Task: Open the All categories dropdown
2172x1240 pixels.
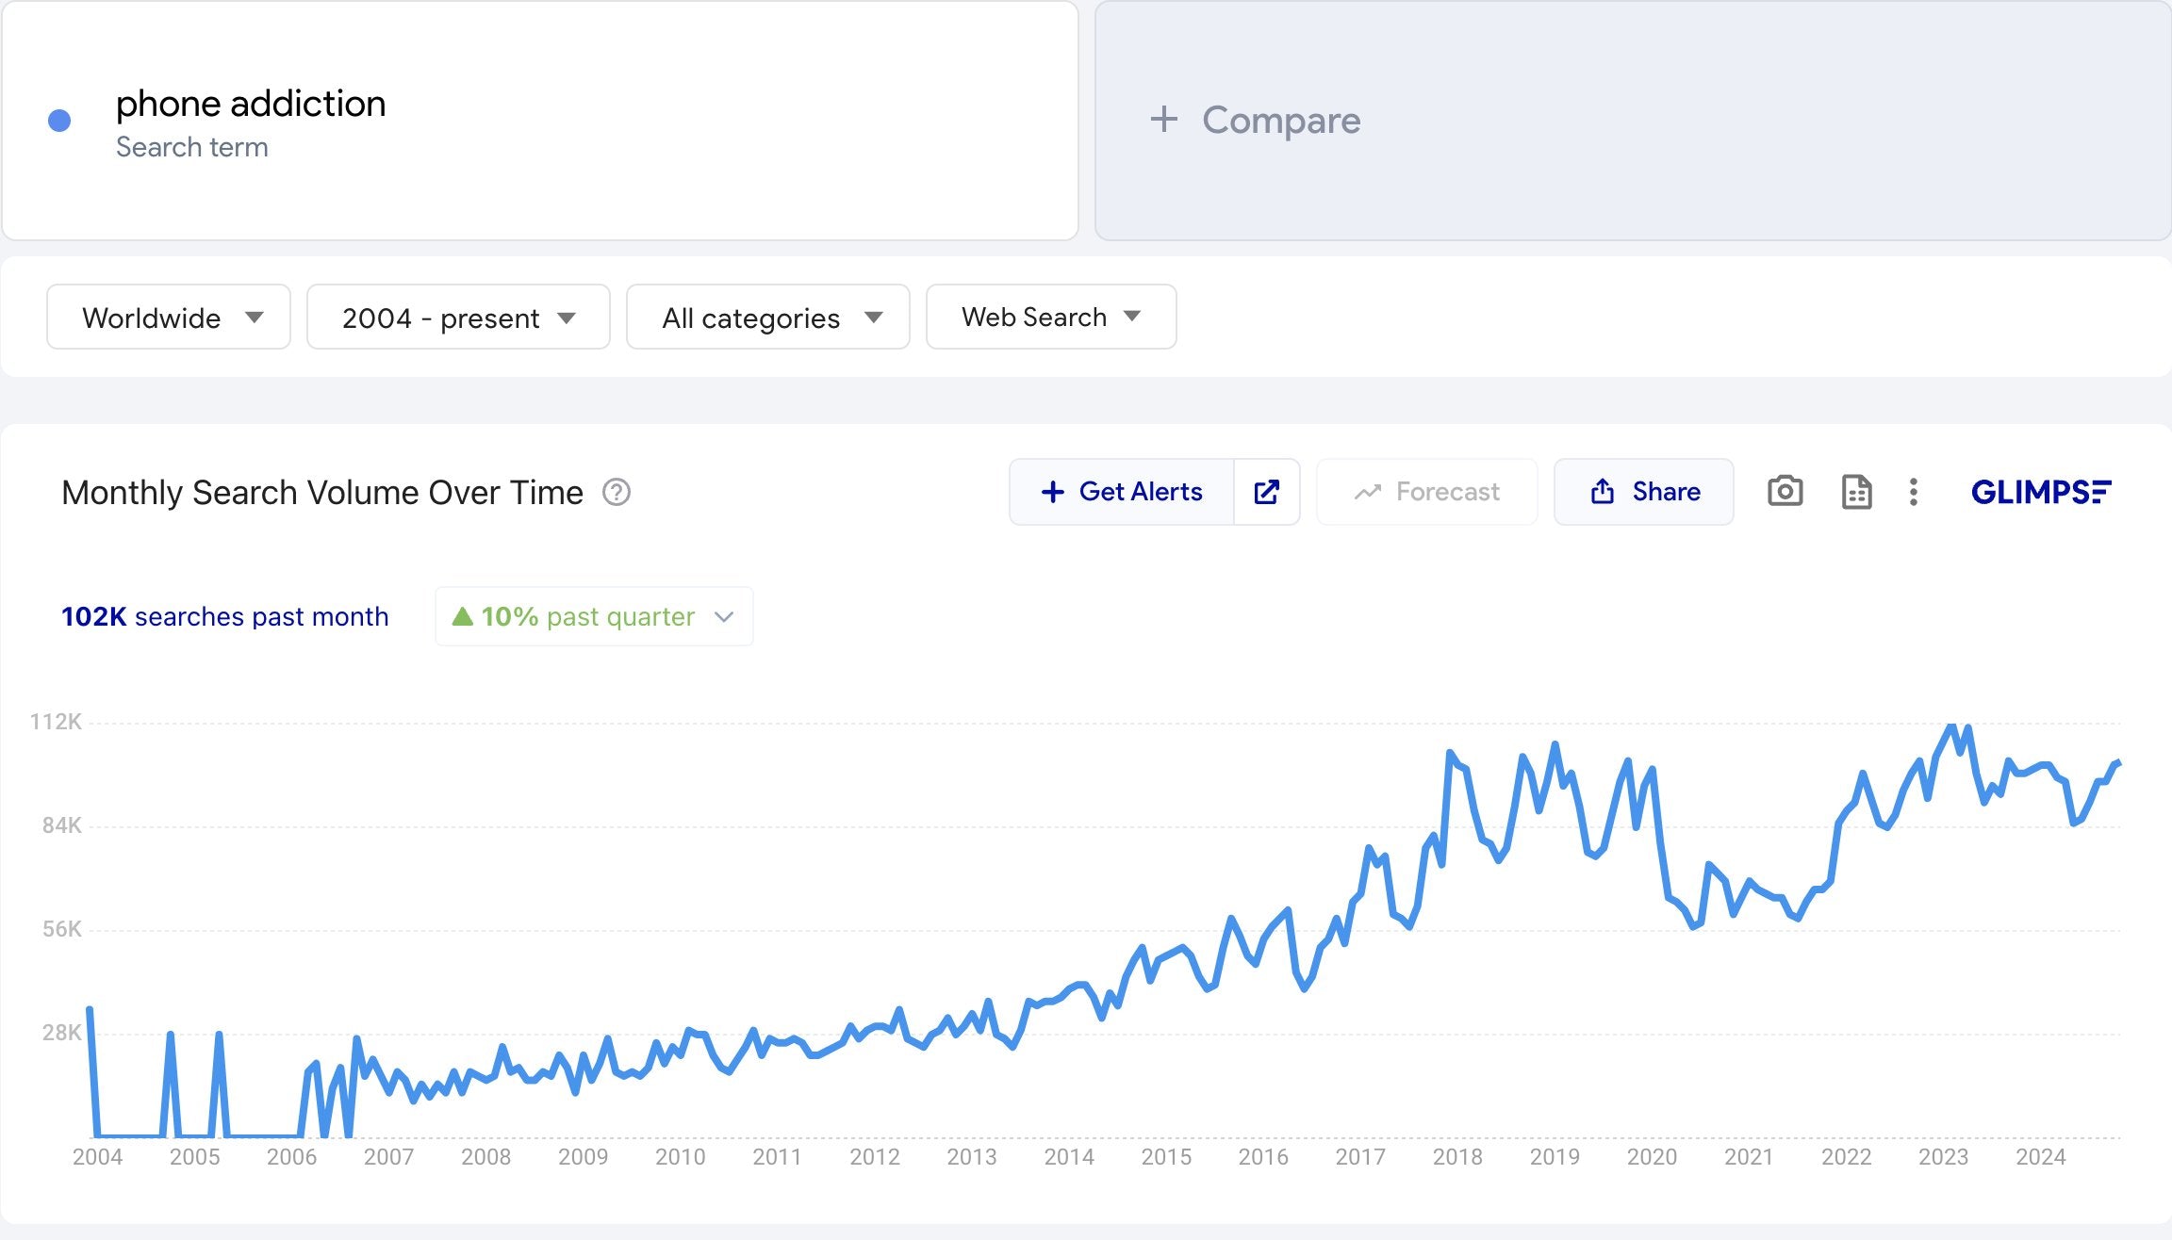Action: 768,318
